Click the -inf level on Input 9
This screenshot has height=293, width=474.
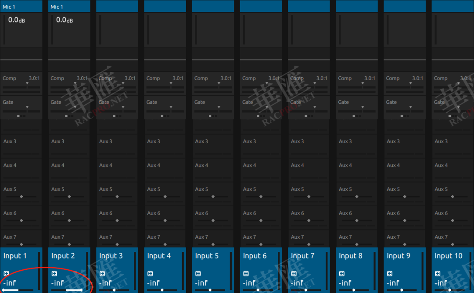click(393, 283)
